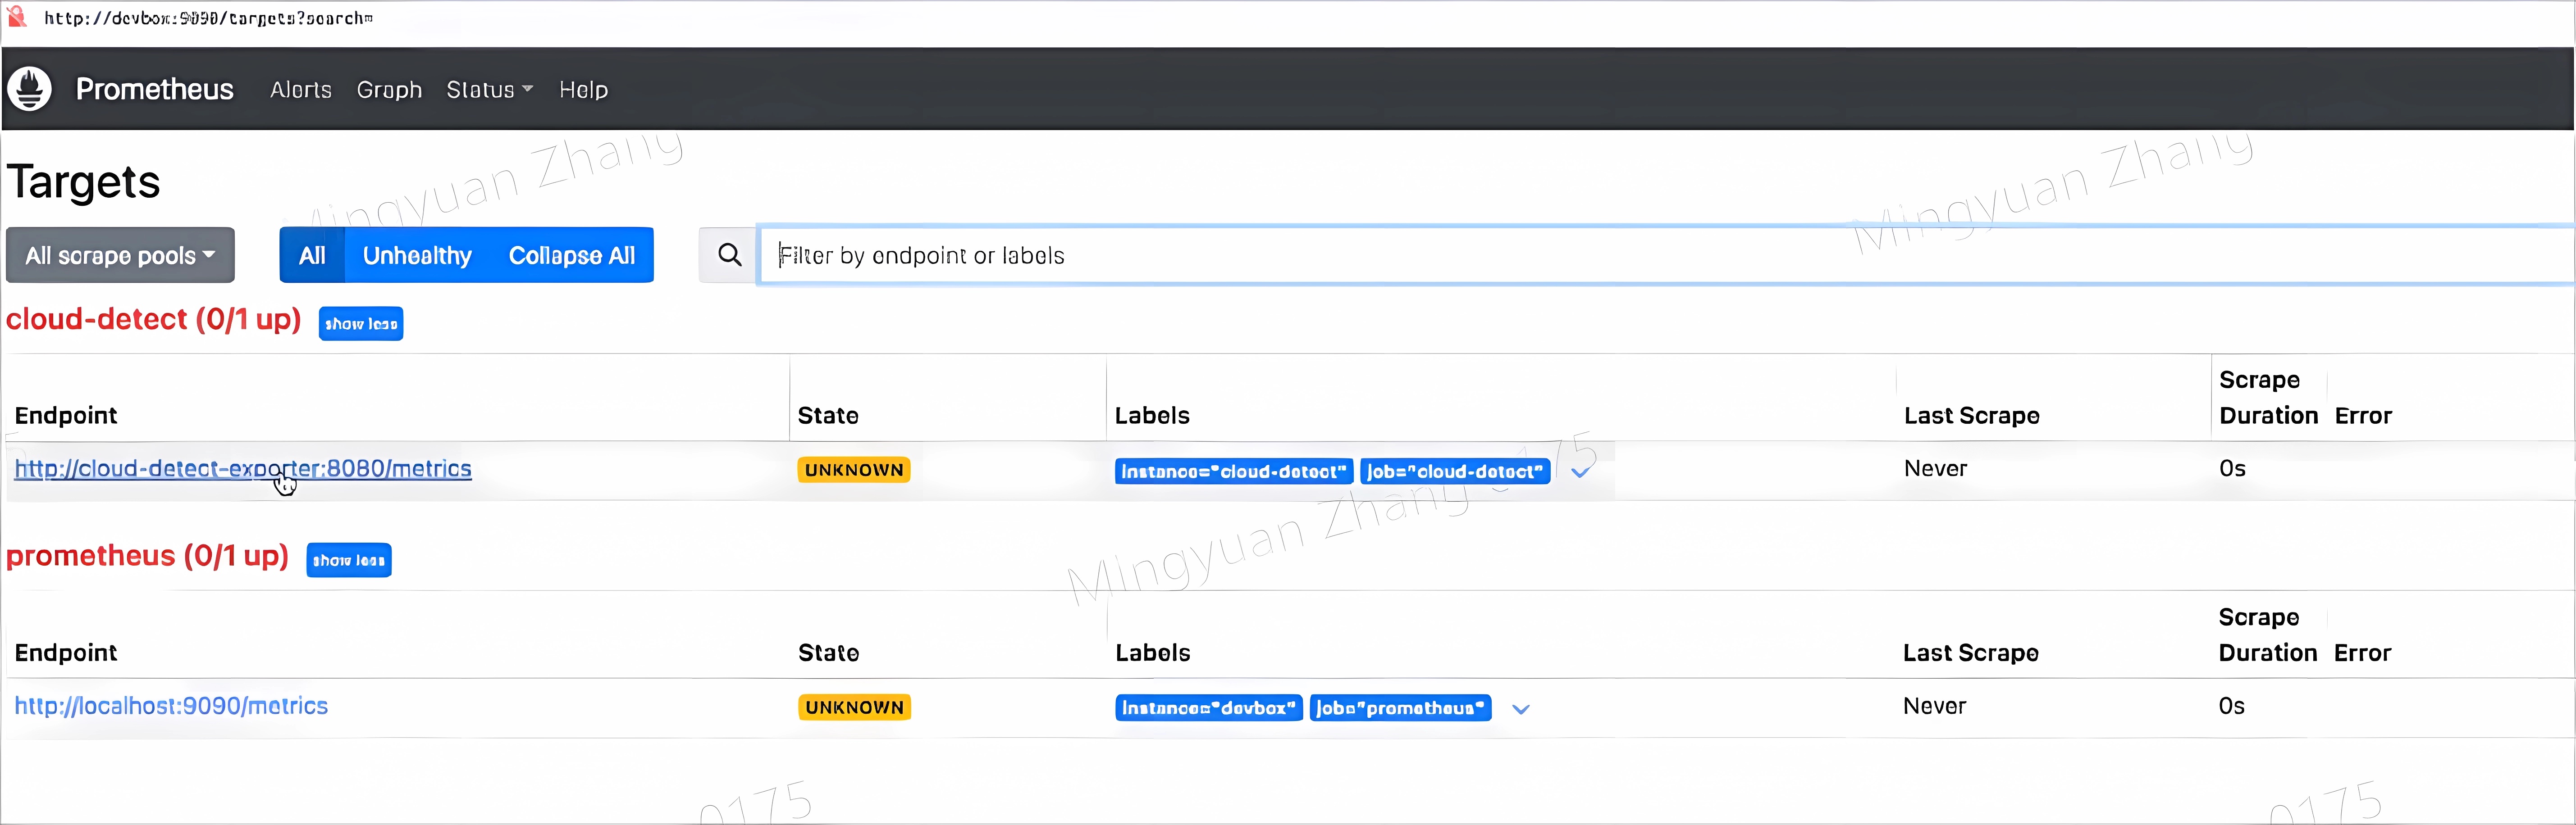Click UNKNOWN state badge in prometheus row

854,707
